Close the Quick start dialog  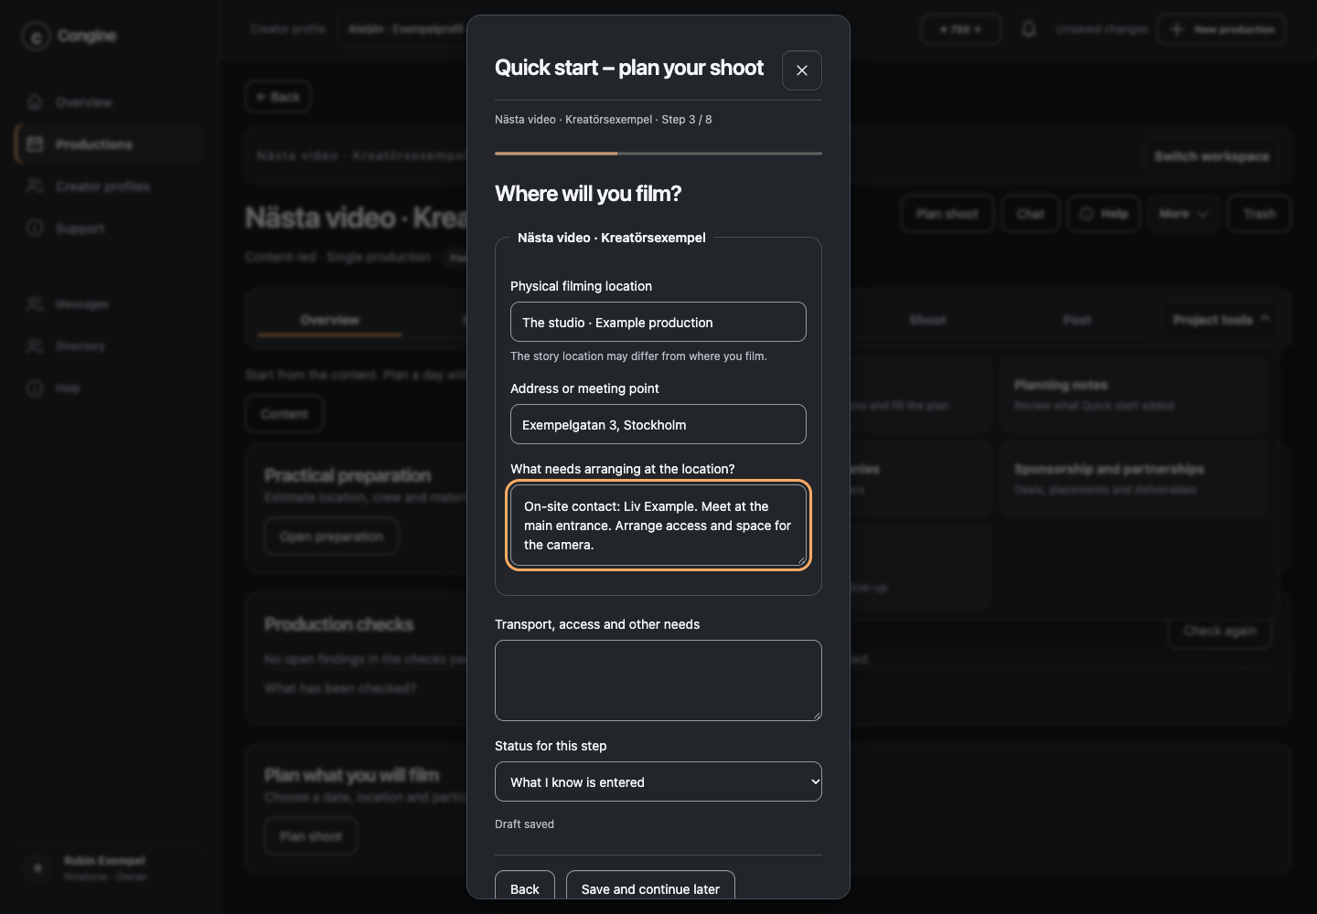802,70
